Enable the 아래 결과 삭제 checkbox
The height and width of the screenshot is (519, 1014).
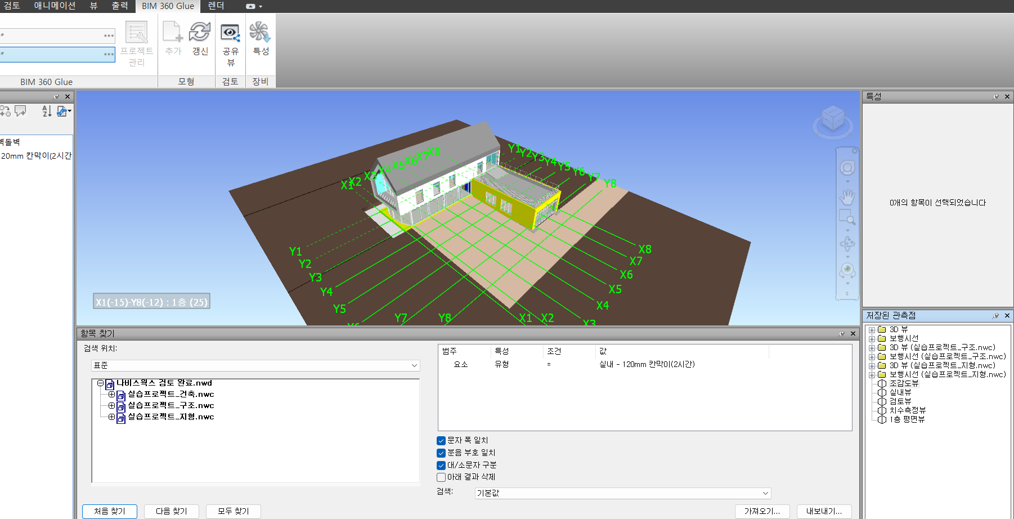coord(441,477)
